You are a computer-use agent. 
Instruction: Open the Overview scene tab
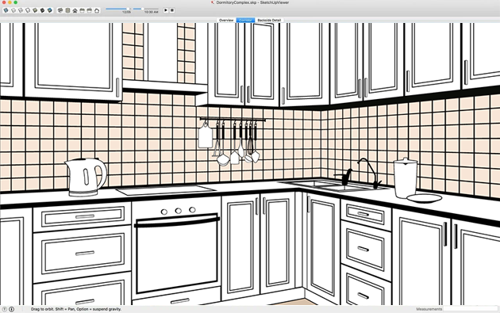pos(226,20)
